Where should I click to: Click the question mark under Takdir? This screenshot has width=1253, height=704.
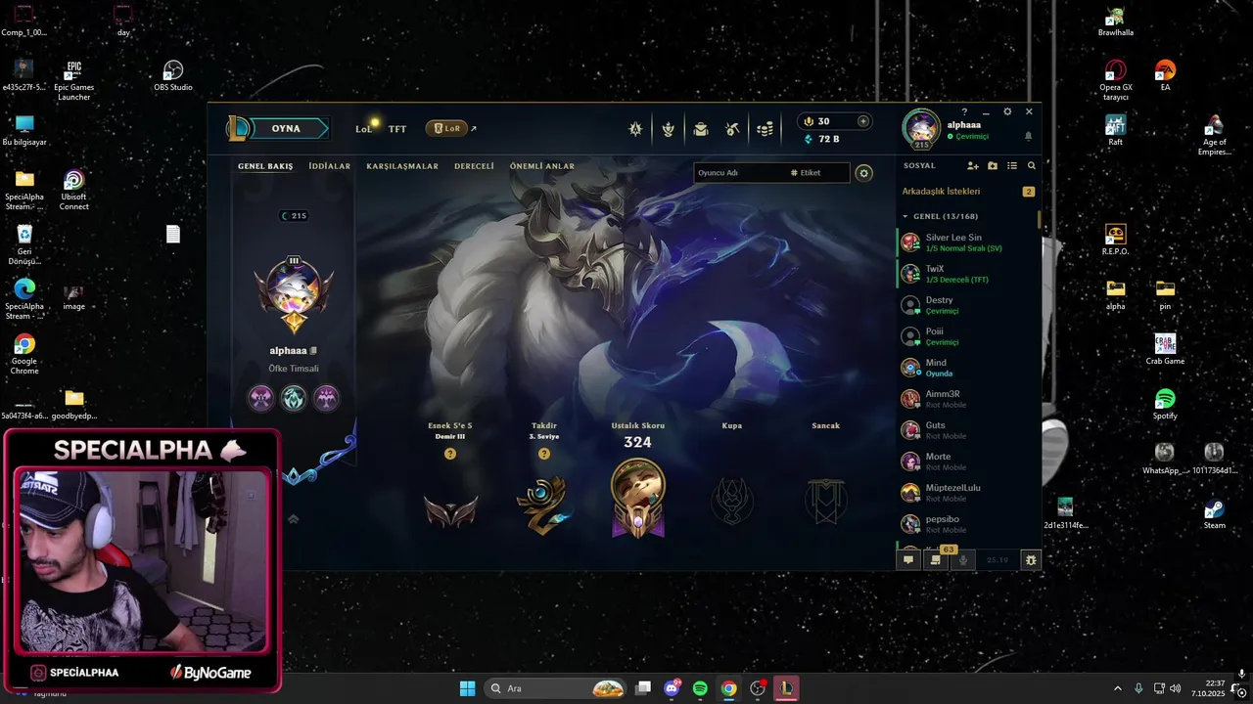coord(544,454)
